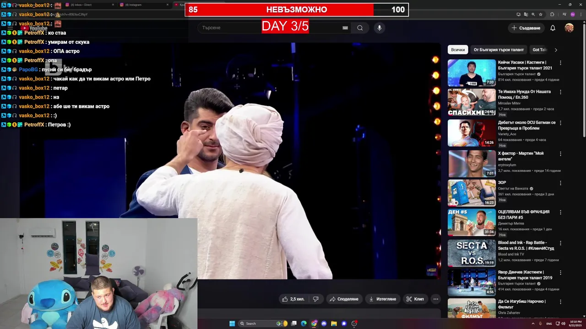Viewport: 586px width, 329px height.
Task: Open options menu for ЗОР video
Action: [x=560, y=183]
